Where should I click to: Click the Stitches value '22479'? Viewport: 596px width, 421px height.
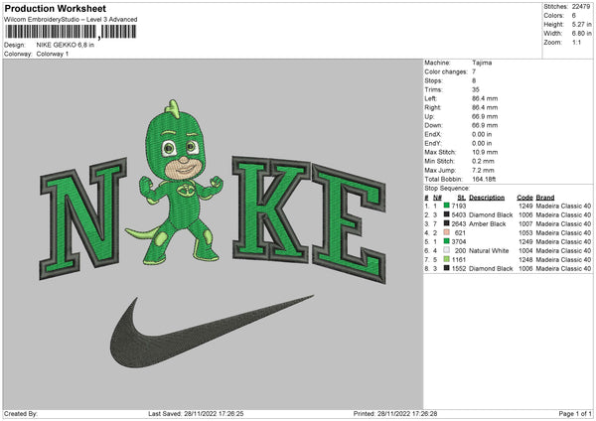pyautogui.click(x=581, y=7)
